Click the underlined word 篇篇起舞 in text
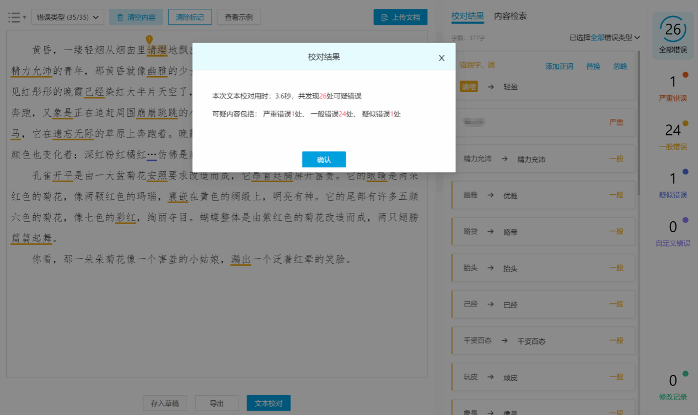 [x=32, y=239]
